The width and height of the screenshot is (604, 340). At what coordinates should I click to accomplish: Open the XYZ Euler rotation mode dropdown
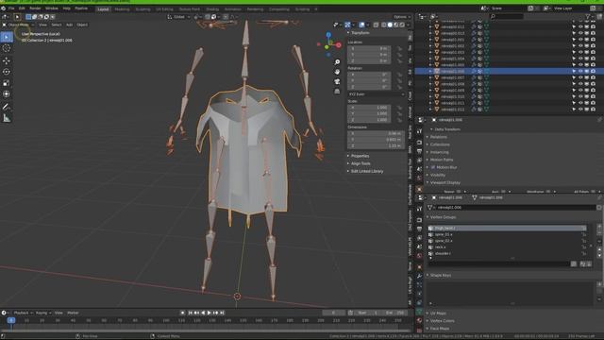377,94
